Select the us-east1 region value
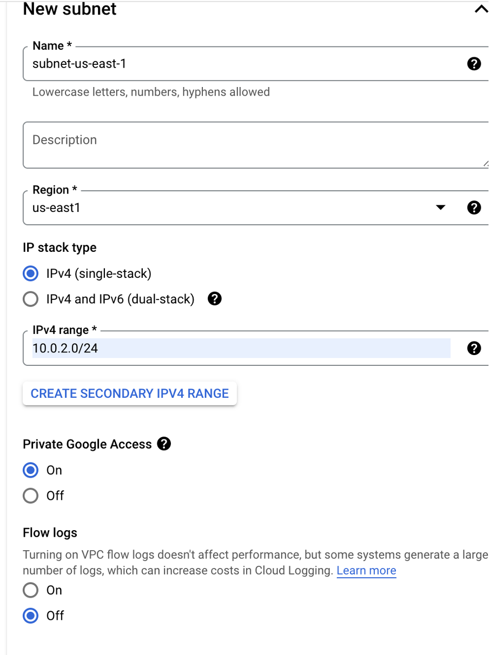Screen dimensions: 489x655 (x=216, y=207)
